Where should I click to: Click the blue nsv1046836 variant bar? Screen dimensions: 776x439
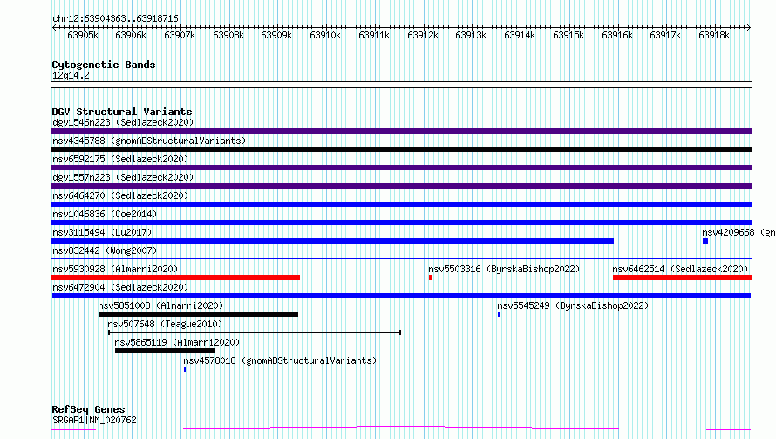401,223
